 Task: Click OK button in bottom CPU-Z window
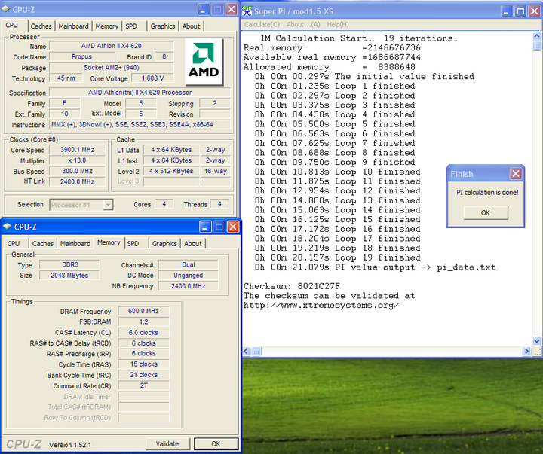(x=216, y=443)
